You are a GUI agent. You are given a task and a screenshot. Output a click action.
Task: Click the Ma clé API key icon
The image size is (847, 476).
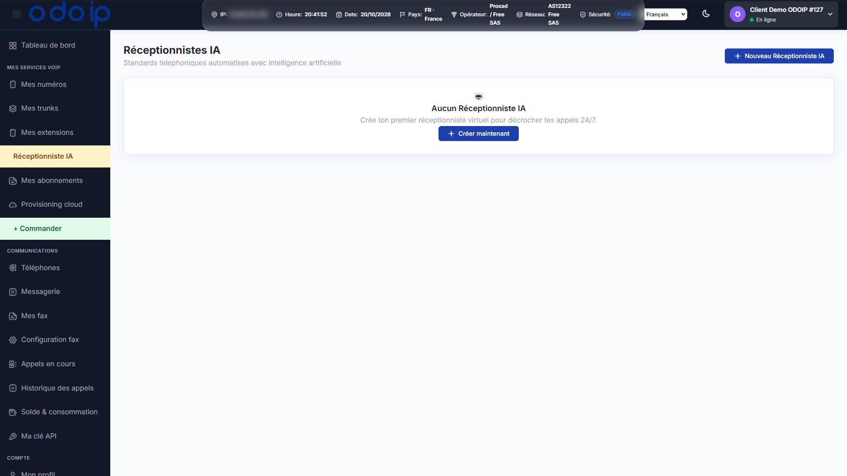(x=13, y=436)
